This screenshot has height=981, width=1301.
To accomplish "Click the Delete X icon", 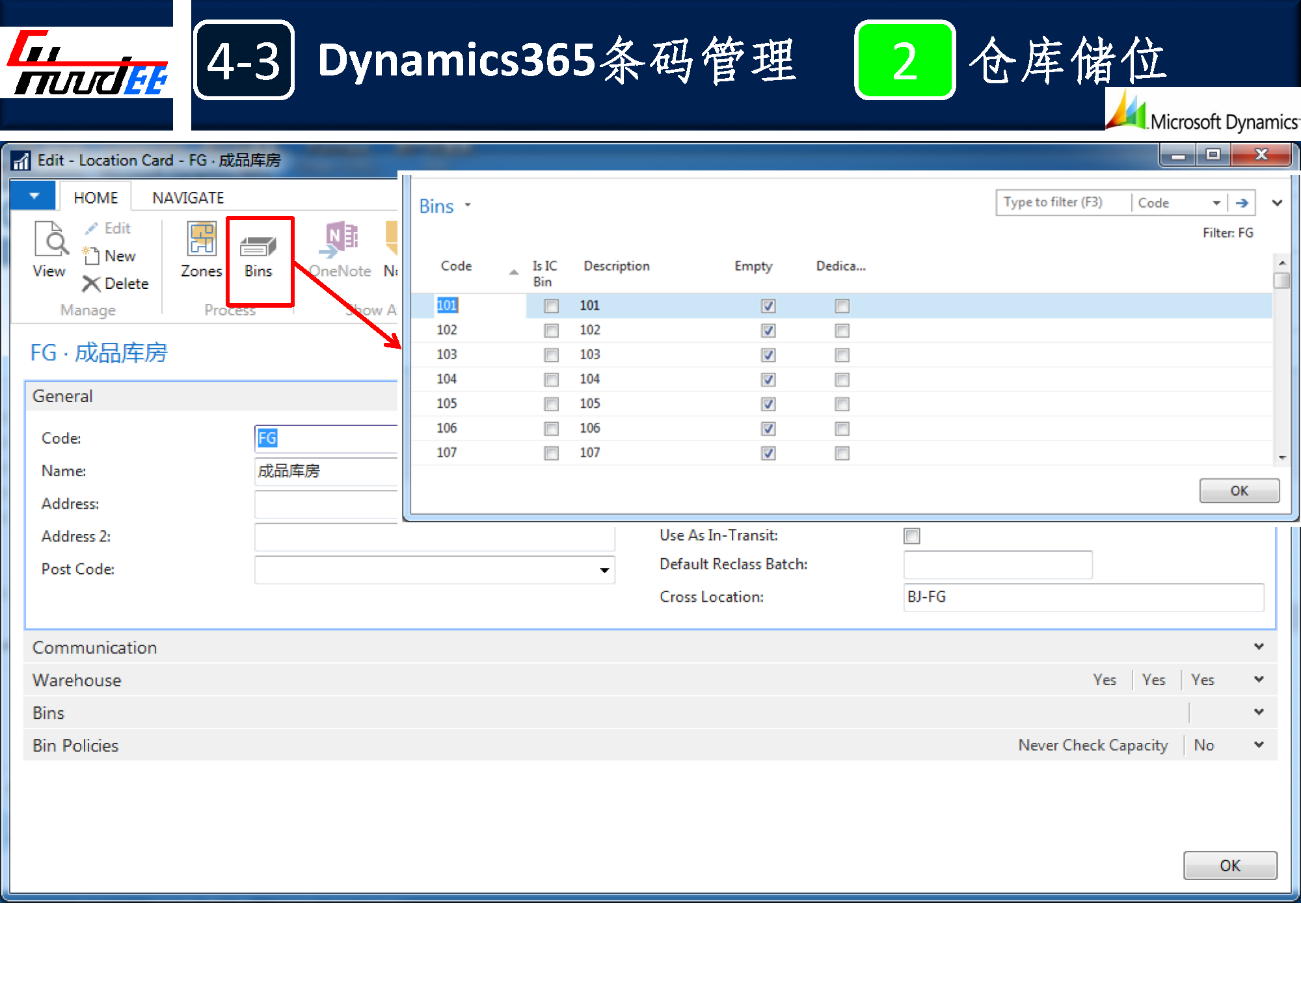I will click(x=91, y=284).
